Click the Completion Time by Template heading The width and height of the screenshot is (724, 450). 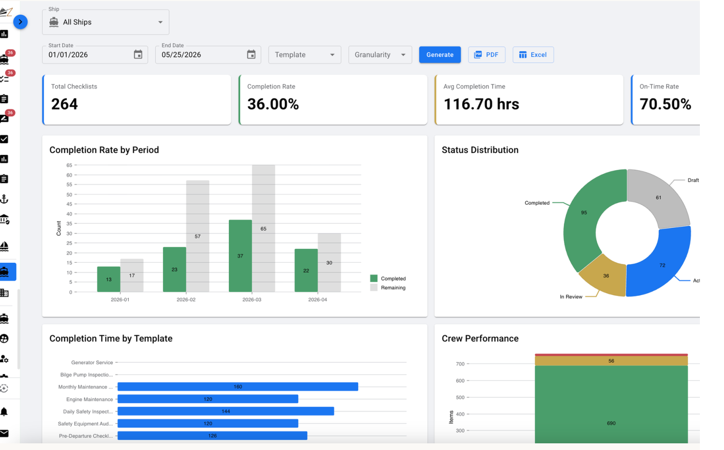111,339
